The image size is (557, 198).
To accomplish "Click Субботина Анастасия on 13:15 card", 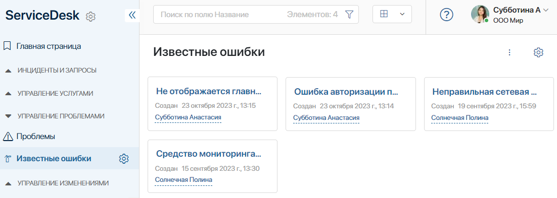I will click(x=188, y=117).
